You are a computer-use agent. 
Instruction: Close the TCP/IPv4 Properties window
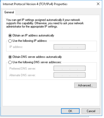[x=98, y=4]
